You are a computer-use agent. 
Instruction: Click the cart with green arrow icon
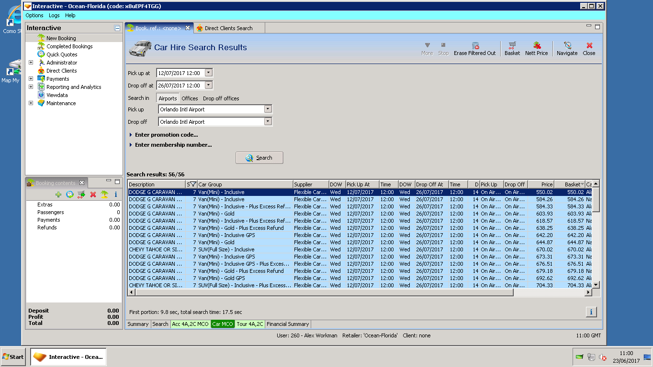coord(81,194)
